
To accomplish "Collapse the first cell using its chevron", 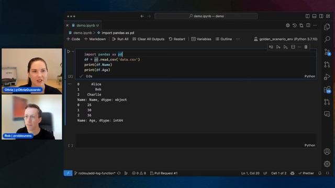I will click(73, 51).
